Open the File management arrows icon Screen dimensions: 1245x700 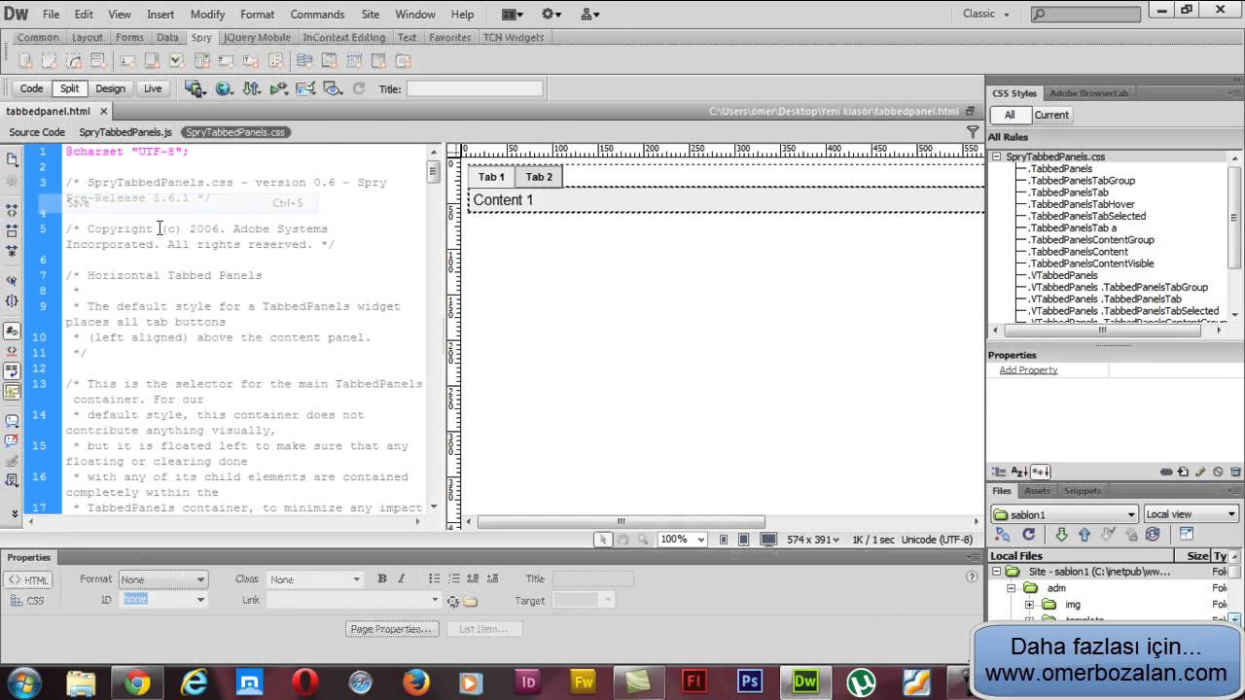pos(251,88)
